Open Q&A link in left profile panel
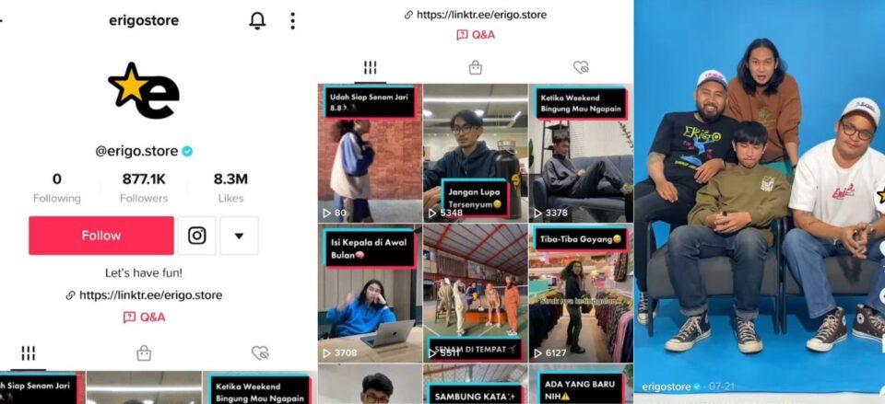Screen dimensions: 885x404 point(144,317)
